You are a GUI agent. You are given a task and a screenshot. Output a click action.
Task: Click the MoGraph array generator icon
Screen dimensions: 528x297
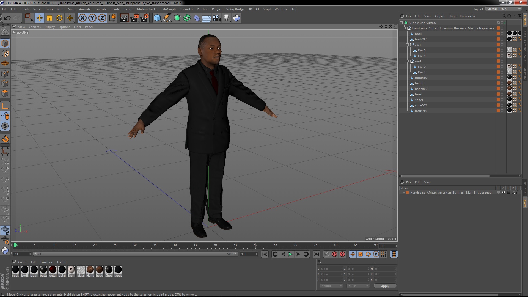pos(187,18)
